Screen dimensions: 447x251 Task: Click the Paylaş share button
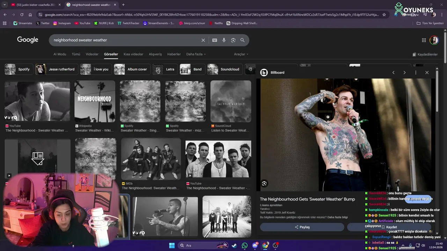[x=302, y=227]
